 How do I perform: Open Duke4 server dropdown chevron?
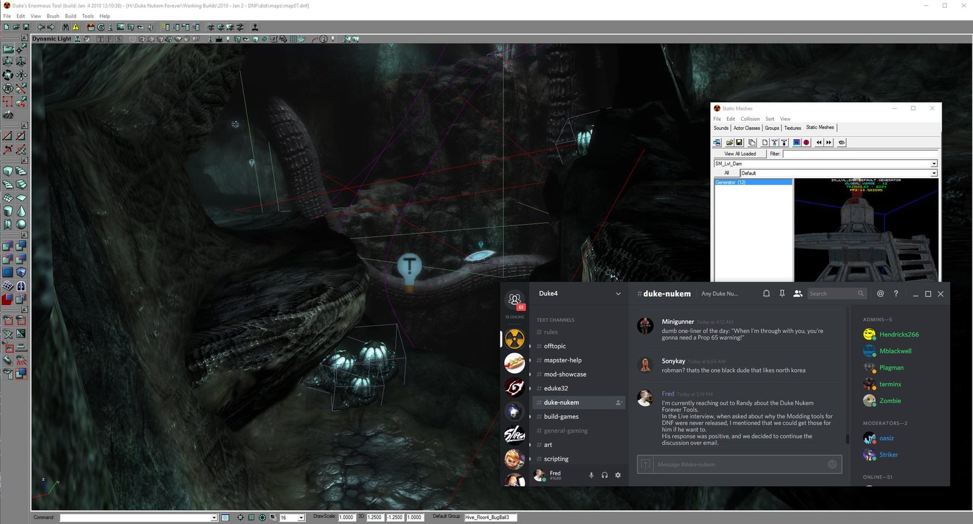pyautogui.click(x=618, y=294)
